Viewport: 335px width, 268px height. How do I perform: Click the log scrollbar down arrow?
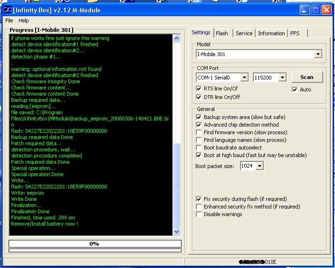(176, 231)
